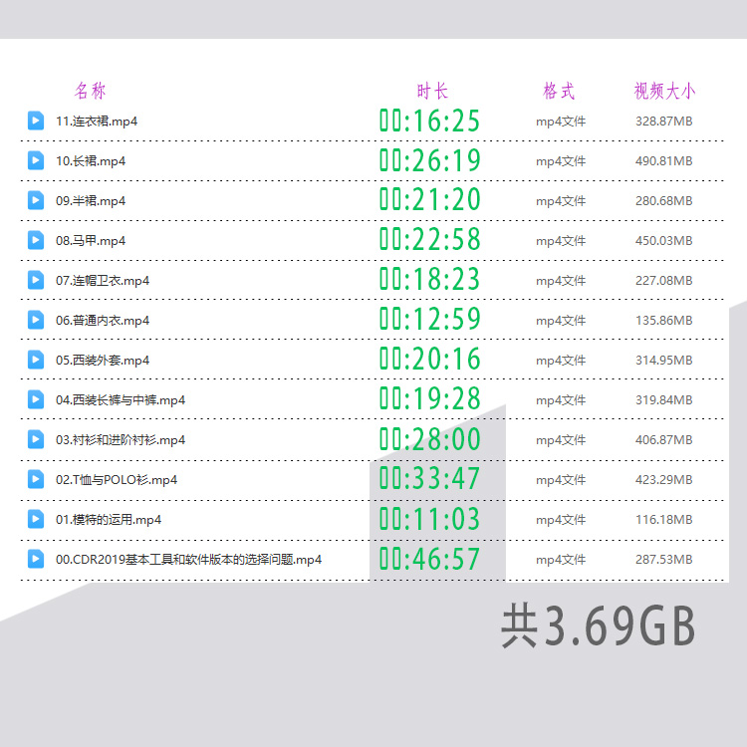Click the duration 00:26:19
The height and width of the screenshot is (747, 747).
pyautogui.click(x=429, y=160)
